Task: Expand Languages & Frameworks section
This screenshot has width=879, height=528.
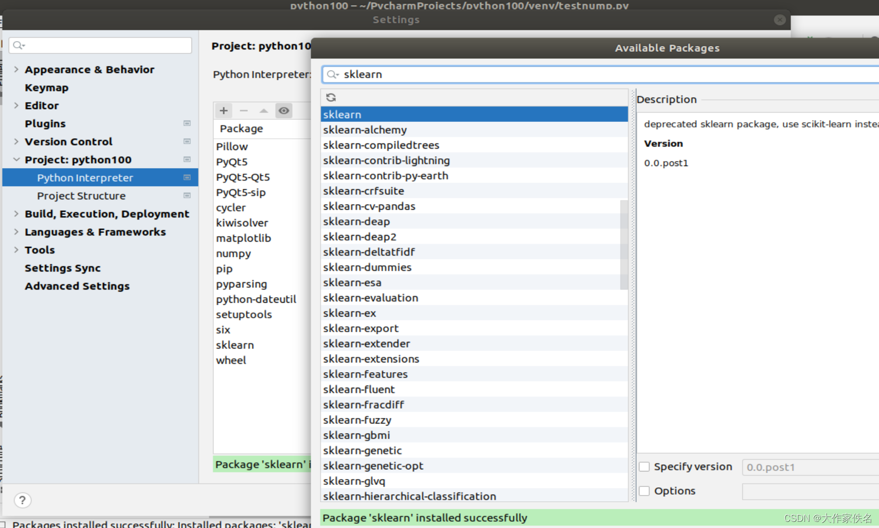Action: (16, 231)
